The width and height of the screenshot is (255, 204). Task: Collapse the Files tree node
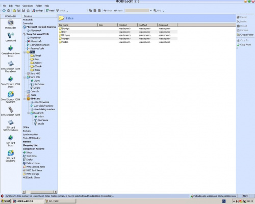pyautogui.click(x=24, y=52)
